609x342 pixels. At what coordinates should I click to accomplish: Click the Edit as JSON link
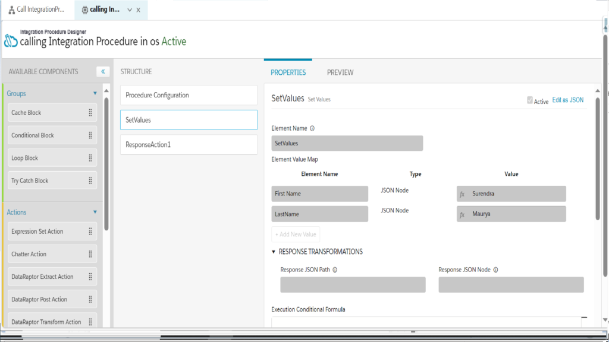[x=568, y=100]
